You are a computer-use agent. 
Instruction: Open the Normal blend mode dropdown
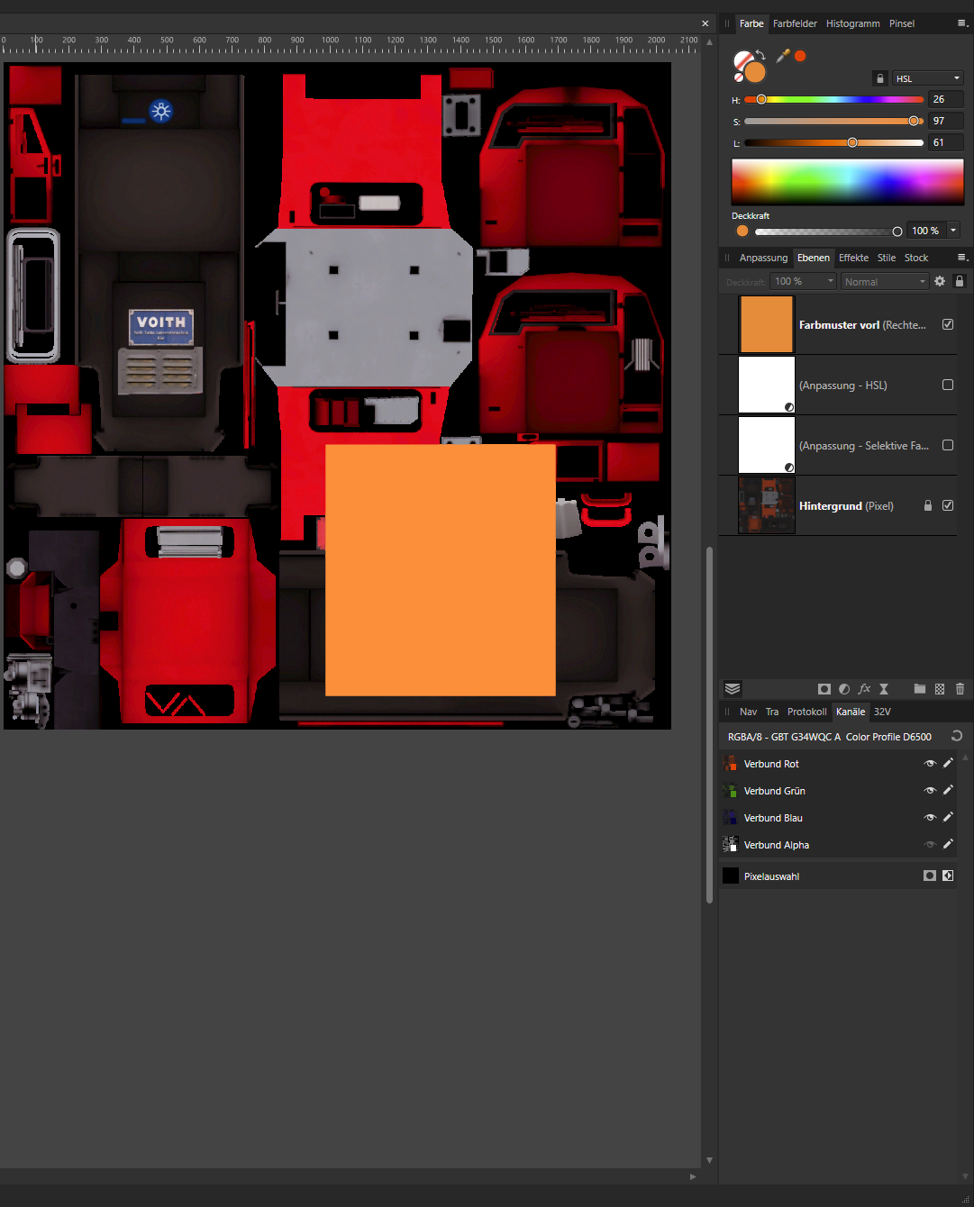884,282
